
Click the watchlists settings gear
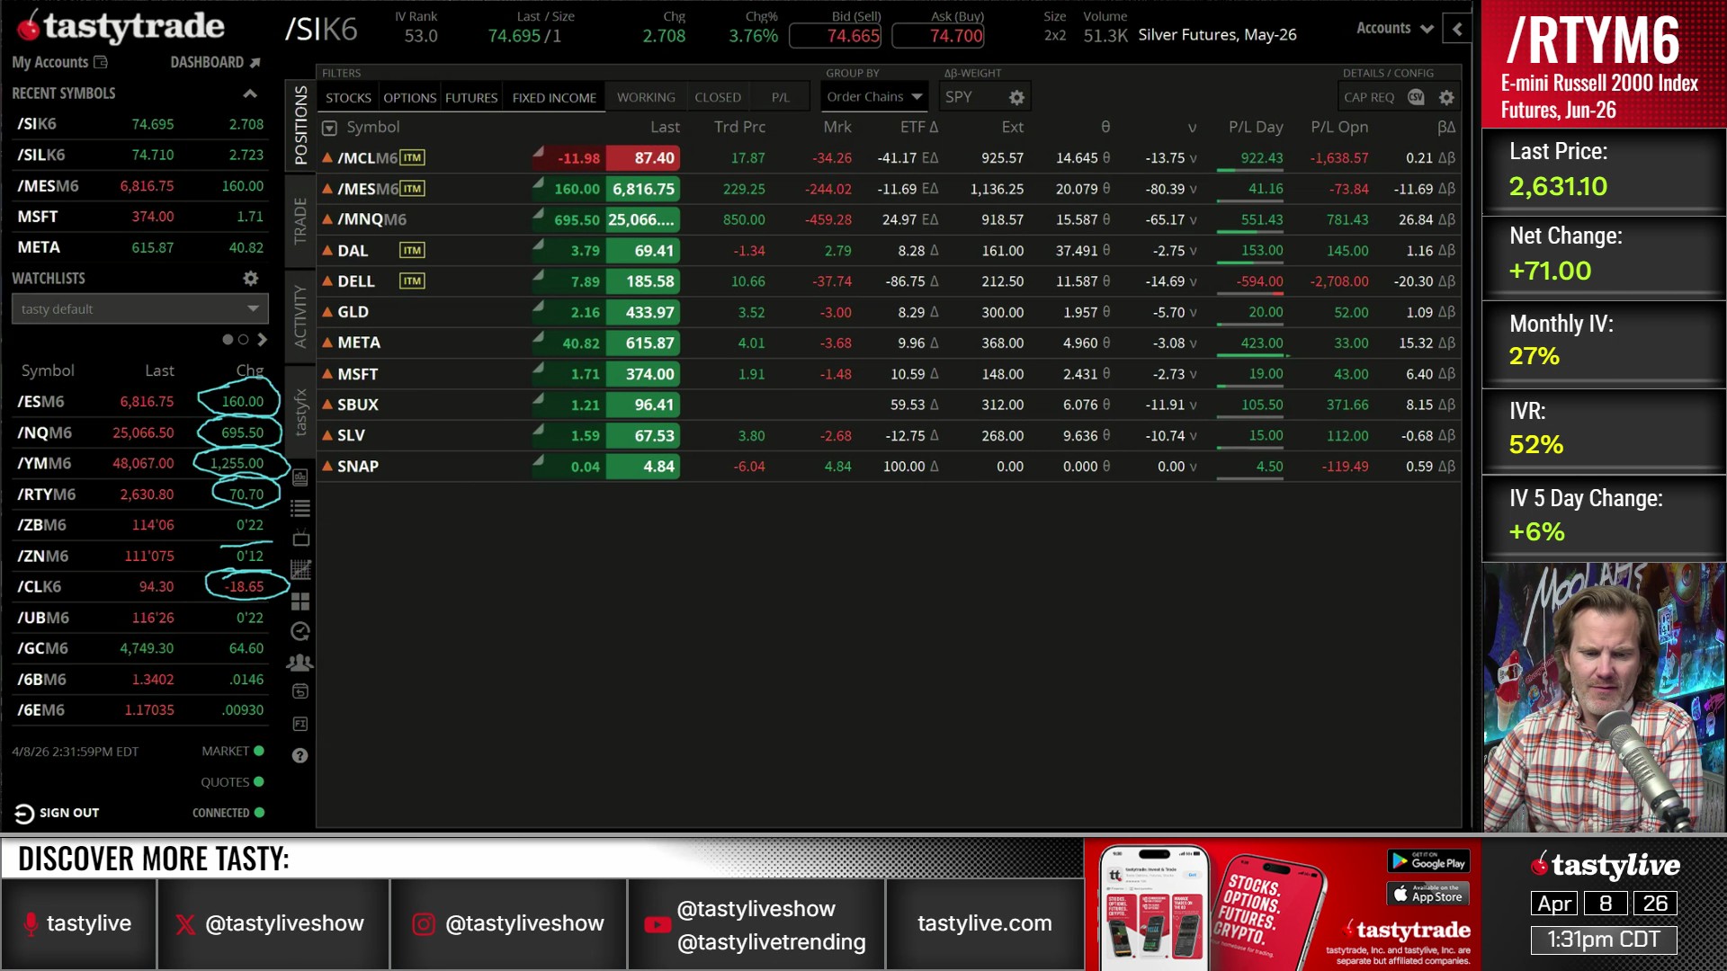tap(251, 279)
